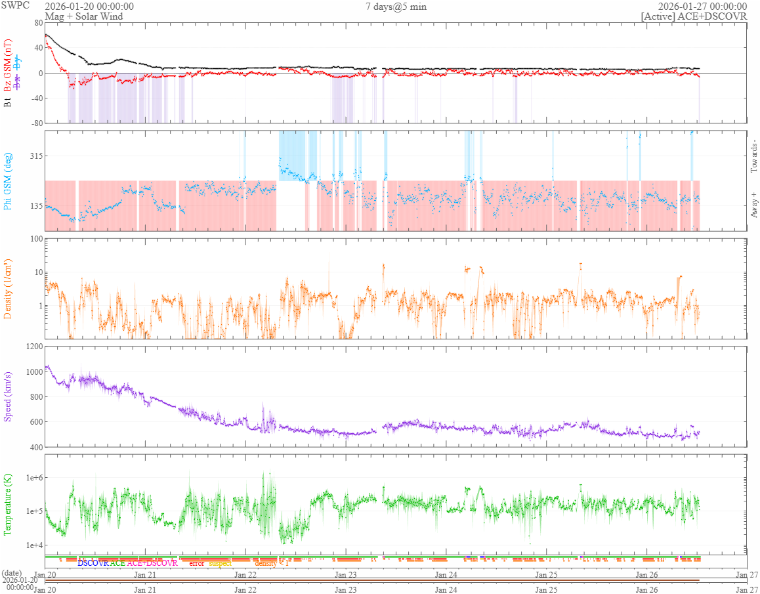Open the "[Active] ACE+DSCOVR" source selector
Screen dimensions: 760x594
click(694, 16)
